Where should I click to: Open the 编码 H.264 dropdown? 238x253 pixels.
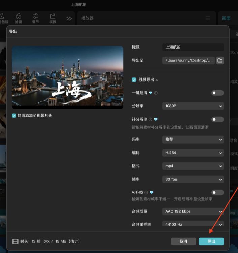193,153
